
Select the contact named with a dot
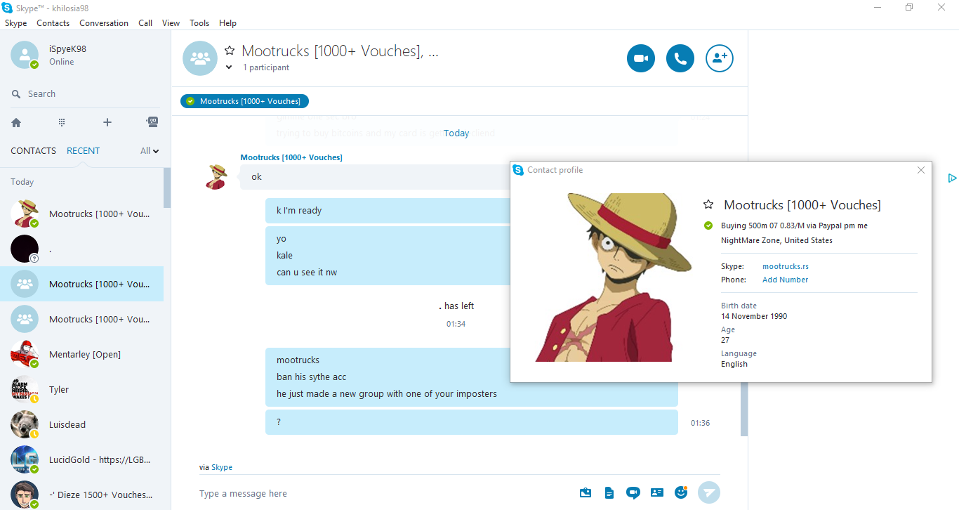[x=81, y=249]
